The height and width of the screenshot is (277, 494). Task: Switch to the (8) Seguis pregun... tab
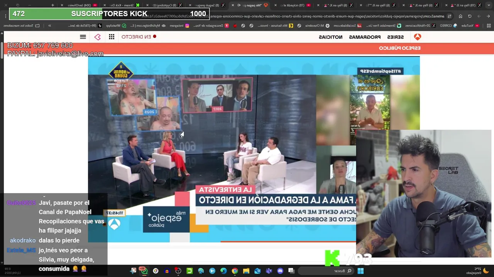tap(206, 5)
